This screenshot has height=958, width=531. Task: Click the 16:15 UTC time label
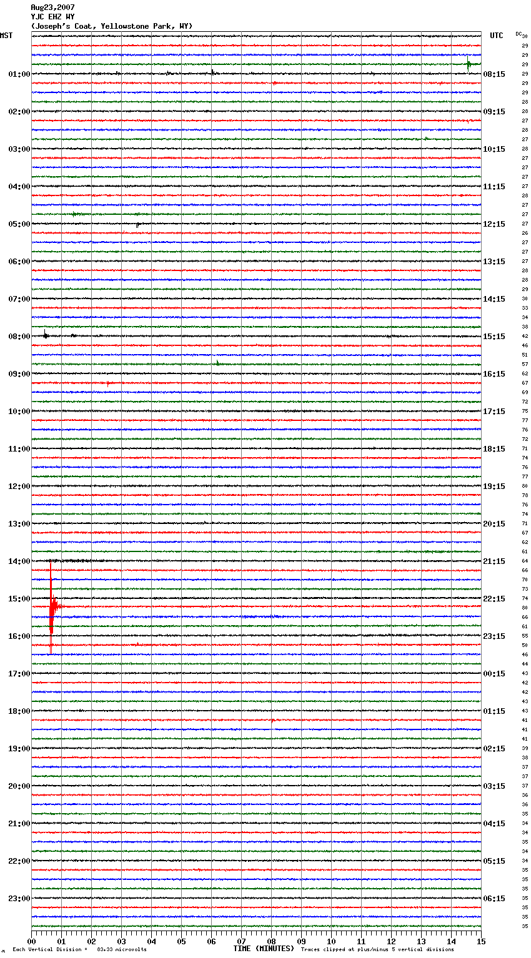[x=494, y=374]
